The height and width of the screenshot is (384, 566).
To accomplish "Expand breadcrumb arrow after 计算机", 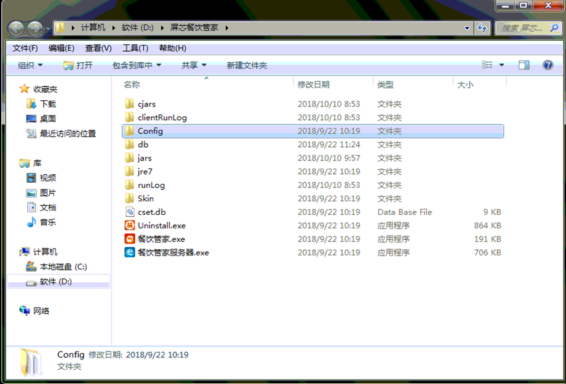I will (114, 28).
